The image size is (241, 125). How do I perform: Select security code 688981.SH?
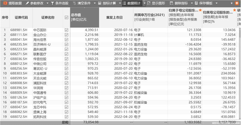(x=19, y=30)
